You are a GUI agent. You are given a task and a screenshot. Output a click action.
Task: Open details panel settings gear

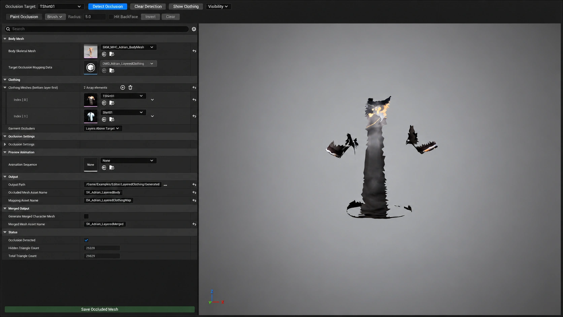[x=194, y=29]
